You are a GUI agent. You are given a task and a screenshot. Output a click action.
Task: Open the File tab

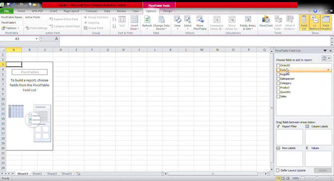6,11
